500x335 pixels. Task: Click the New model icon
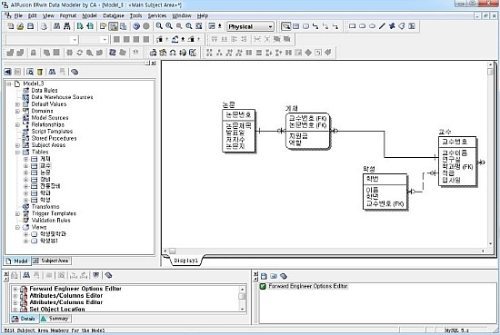click(x=11, y=26)
